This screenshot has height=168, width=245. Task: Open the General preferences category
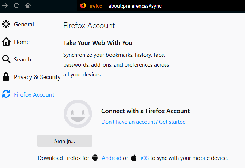24,25
